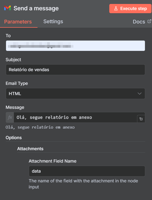Click the Gmail logo icon

point(7,8)
